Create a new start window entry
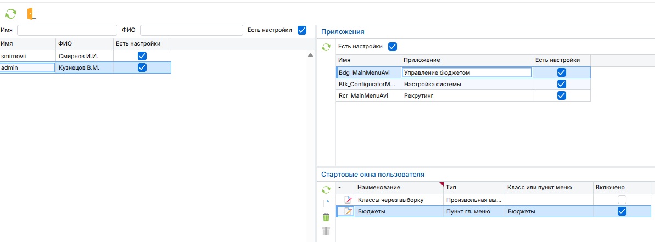Viewport: 655px width, 242px height. click(x=326, y=204)
